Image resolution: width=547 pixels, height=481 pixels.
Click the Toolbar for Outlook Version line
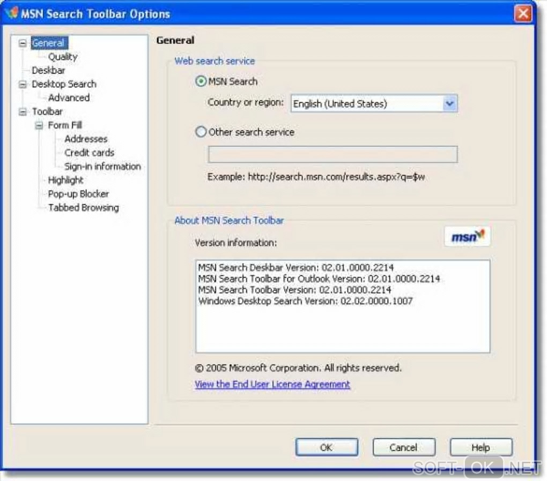pyautogui.click(x=319, y=279)
